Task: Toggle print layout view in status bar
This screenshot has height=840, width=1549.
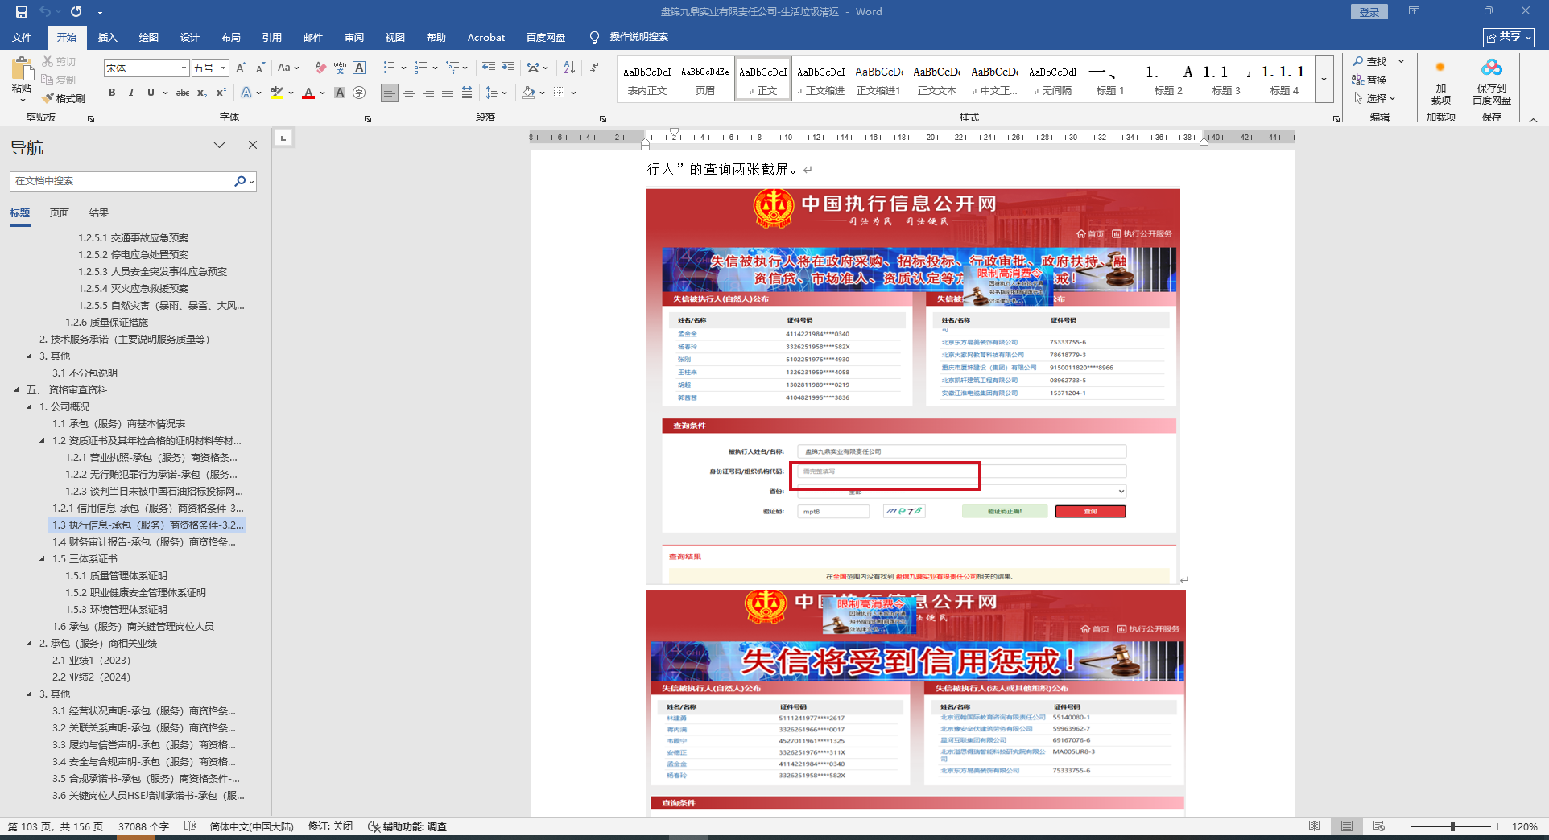Action: (x=1347, y=826)
